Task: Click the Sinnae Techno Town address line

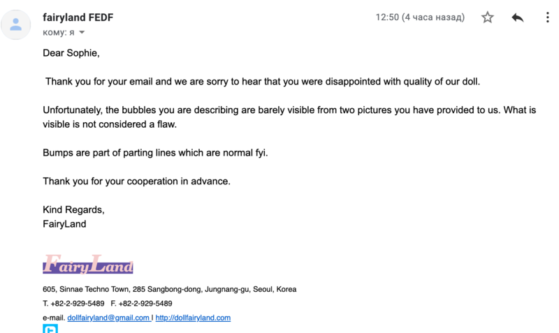Action: click(170, 289)
